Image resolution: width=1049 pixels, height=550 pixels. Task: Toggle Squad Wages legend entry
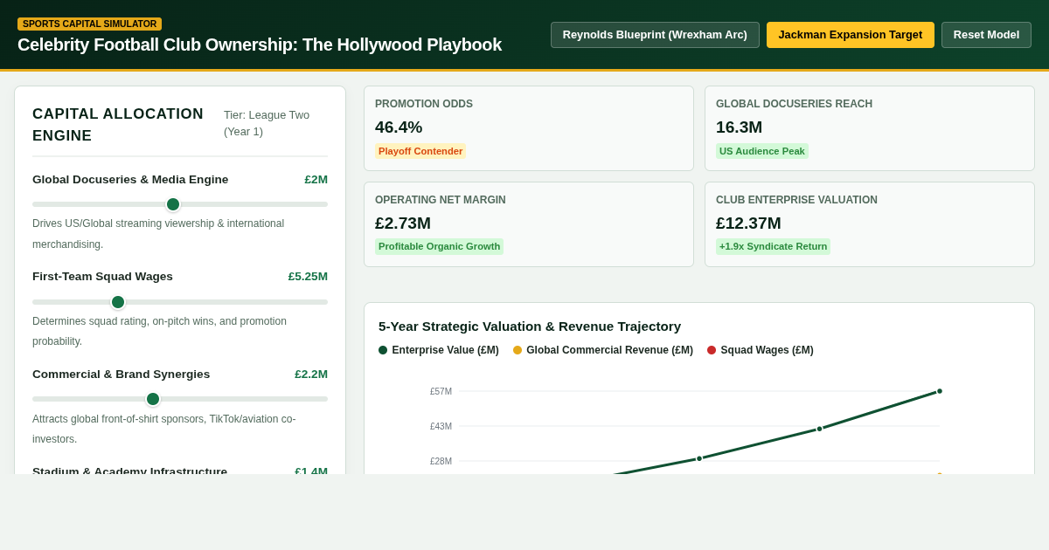761,350
